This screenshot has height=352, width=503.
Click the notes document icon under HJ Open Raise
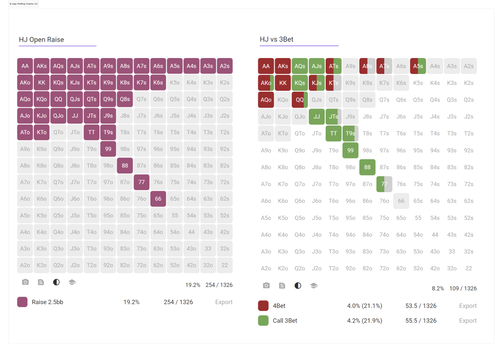coord(41,282)
